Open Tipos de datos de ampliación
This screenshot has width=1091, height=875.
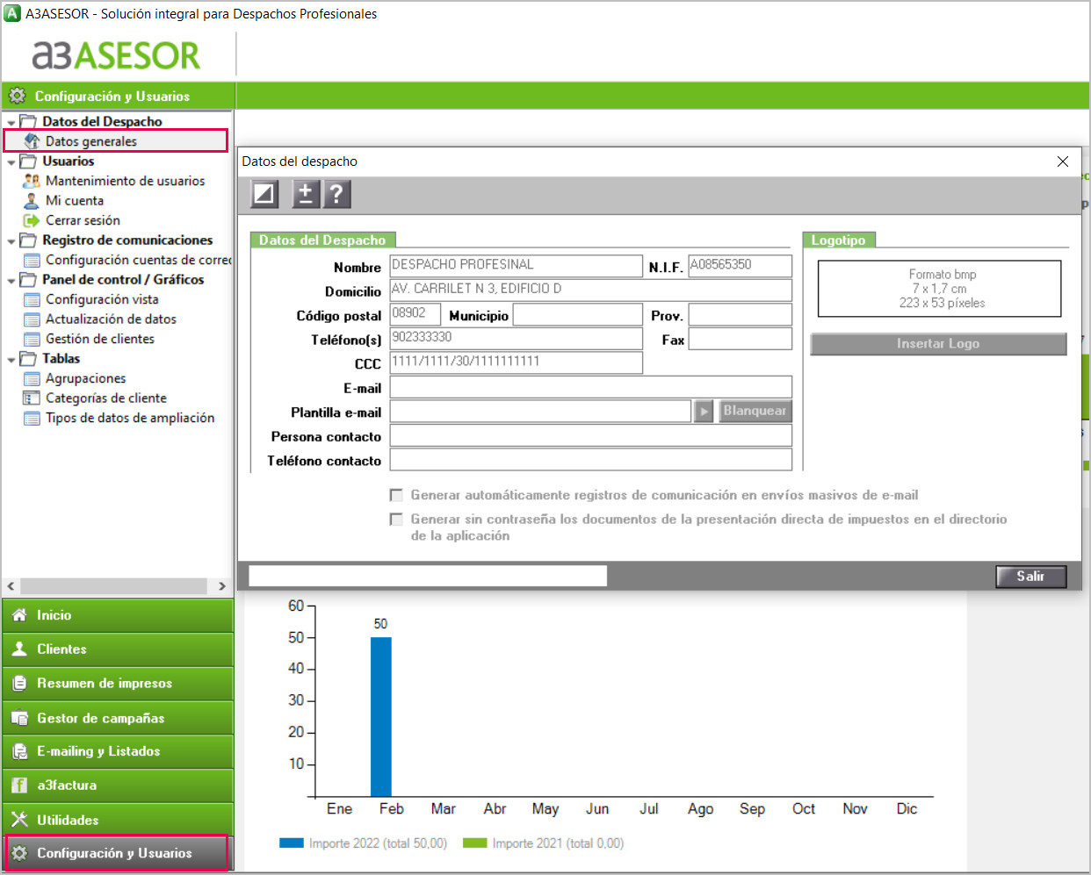(130, 418)
